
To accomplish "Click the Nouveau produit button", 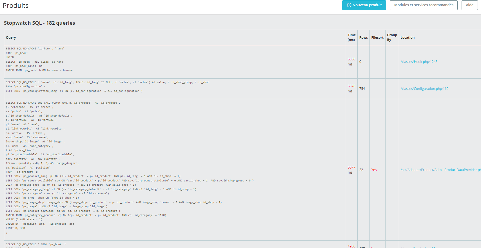I will pos(364,5).
